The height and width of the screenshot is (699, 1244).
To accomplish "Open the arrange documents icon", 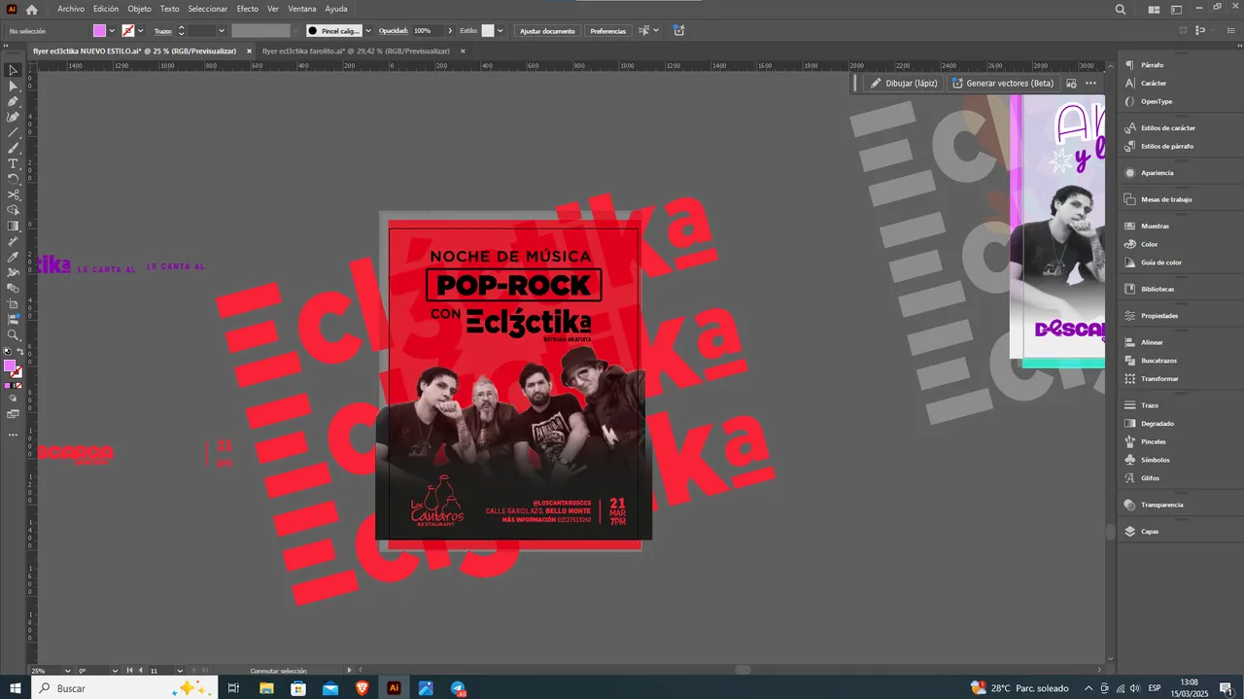I will click(x=1153, y=9).
